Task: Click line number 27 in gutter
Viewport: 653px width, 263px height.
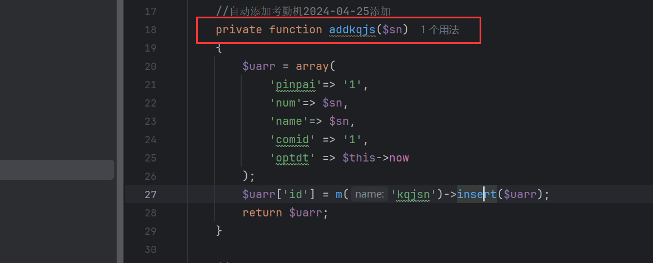Action: [x=150, y=194]
